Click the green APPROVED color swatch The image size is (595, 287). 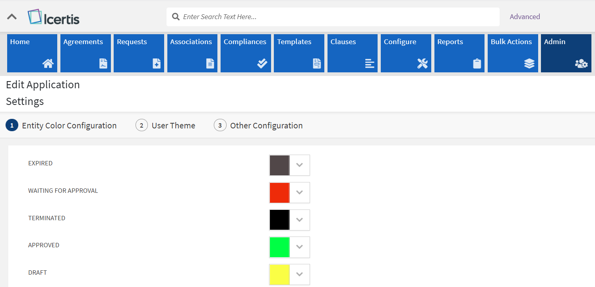279,247
